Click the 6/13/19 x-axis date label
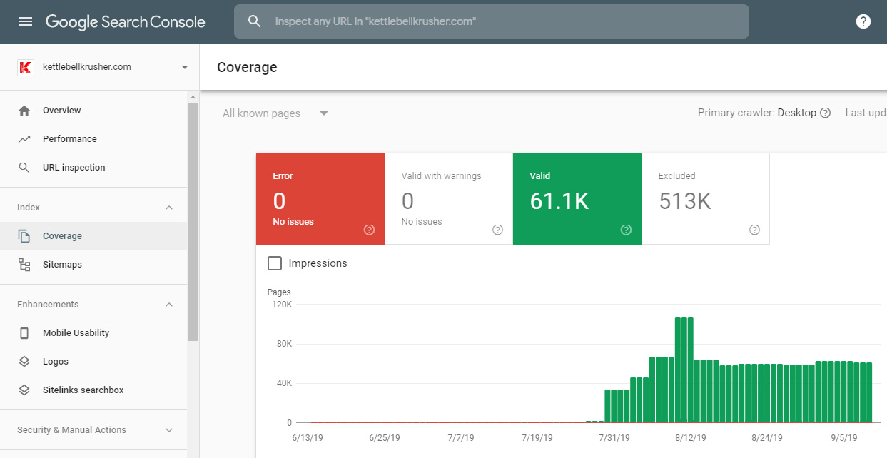The image size is (887, 458). (x=308, y=437)
